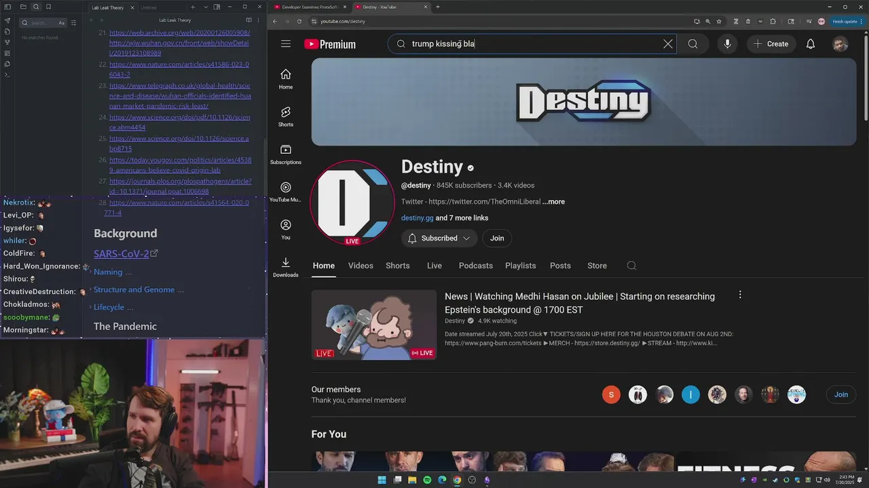This screenshot has width=869, height=488.
Task: Open the Obsidian graph view ribbon icon
Action: pos(7,42)
